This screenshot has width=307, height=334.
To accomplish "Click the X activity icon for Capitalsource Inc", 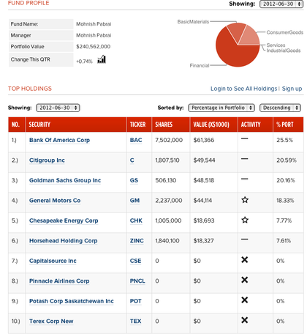I will tap(245, 260).
